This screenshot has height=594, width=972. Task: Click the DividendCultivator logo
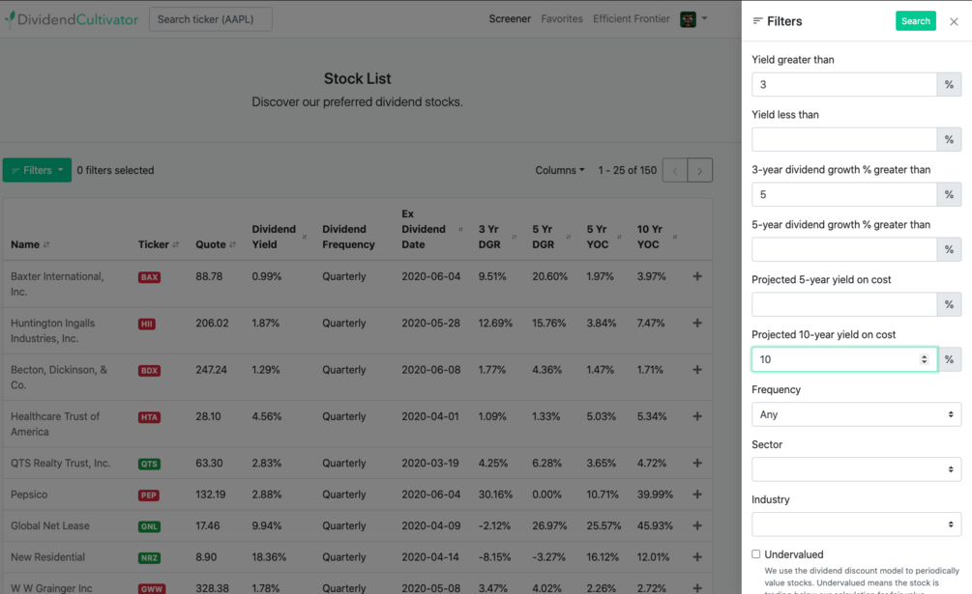pos(72,19)
